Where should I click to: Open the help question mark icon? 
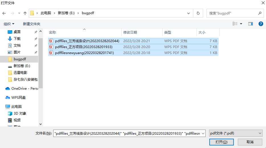coord(260,24)
